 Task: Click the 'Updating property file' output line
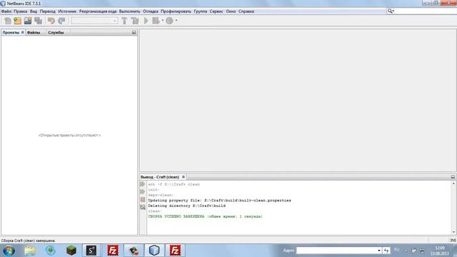click(219, 201)
